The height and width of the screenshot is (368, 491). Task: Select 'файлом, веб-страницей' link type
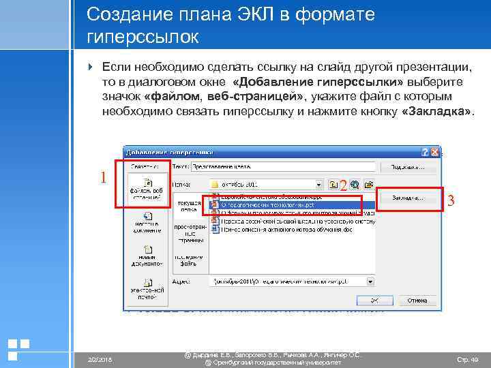[147, 189]
